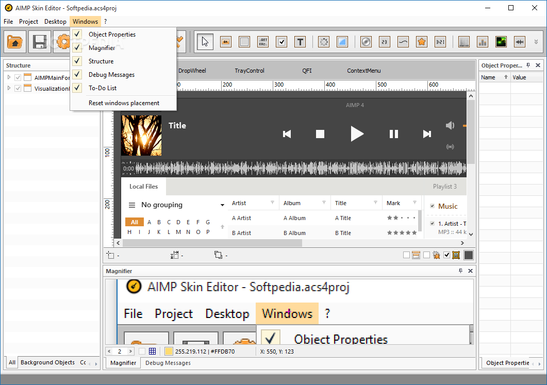This screenshot has width=547, height=385.
Task: Select the green visualization tool
Action: pyautogui.click(x=501, y=42)
